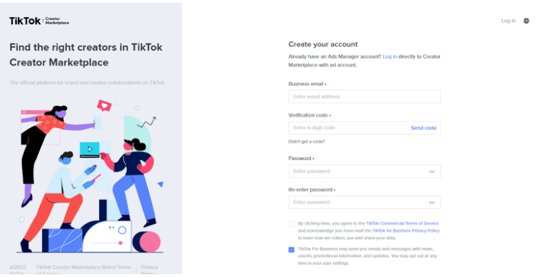The image size is (539, 277).
Task: Click Send code in verification field
Action: tap(423, 128)
